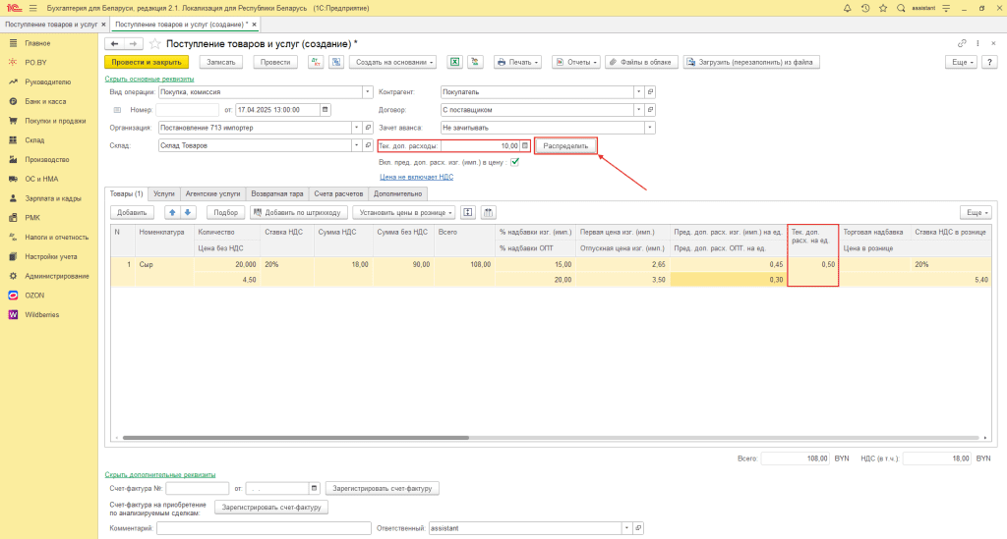Click the green Excel export icon
1007x539 pixels.
point(454,62)
